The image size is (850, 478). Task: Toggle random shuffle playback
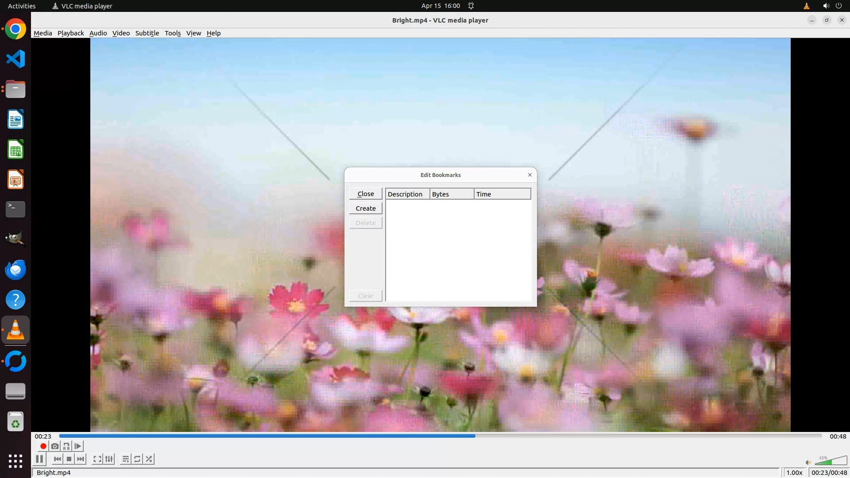pos(149,459)
